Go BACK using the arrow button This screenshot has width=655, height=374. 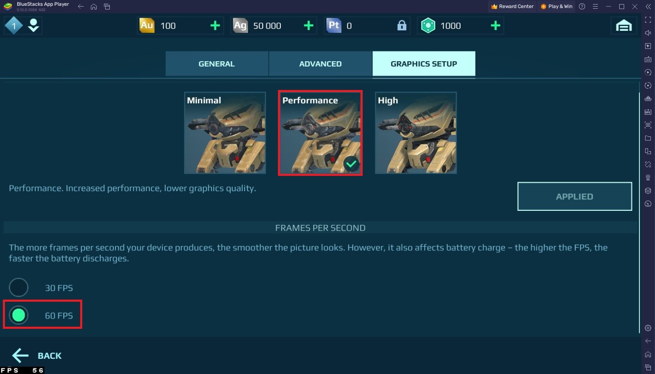pyautogui.click(x=37, y=356)
